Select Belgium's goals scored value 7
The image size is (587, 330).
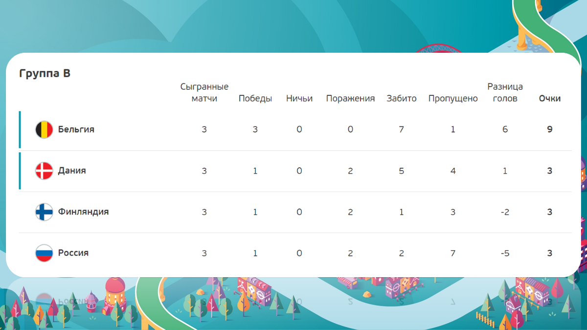(402, 130)
